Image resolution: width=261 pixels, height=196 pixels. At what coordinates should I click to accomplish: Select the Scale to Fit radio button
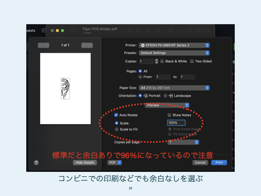(x=117, y=129)
